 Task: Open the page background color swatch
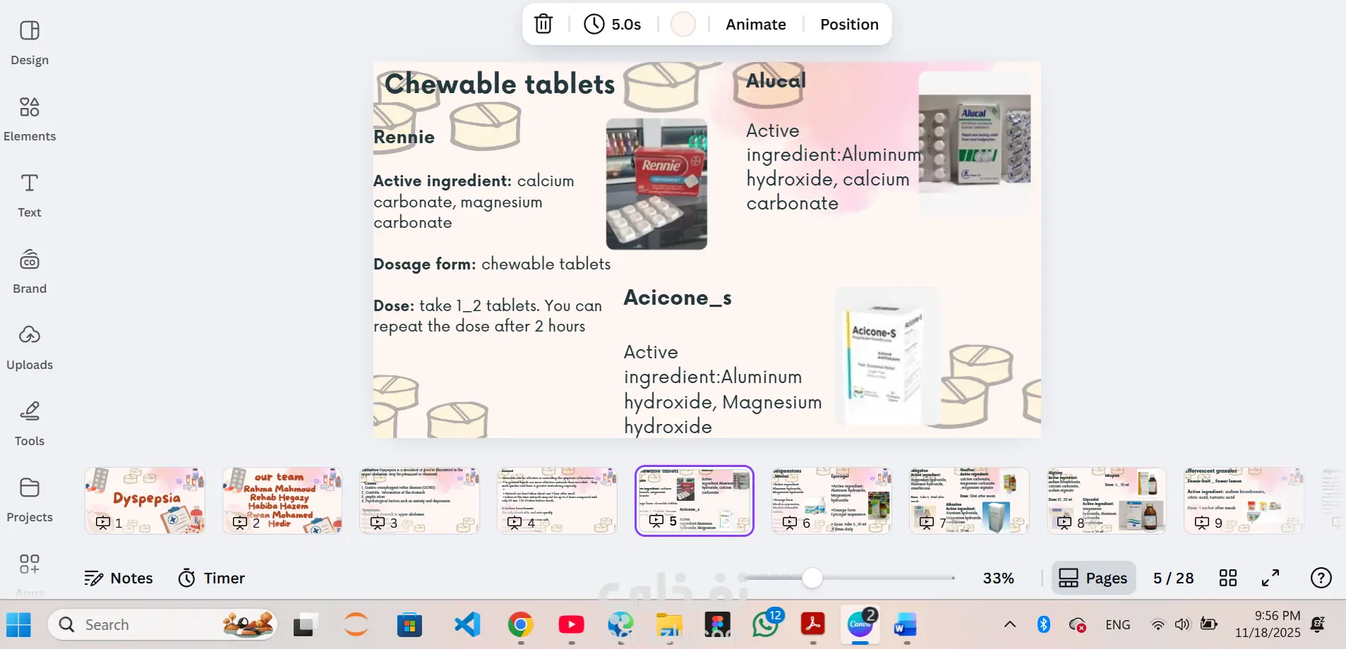click(x=683, y=24)
